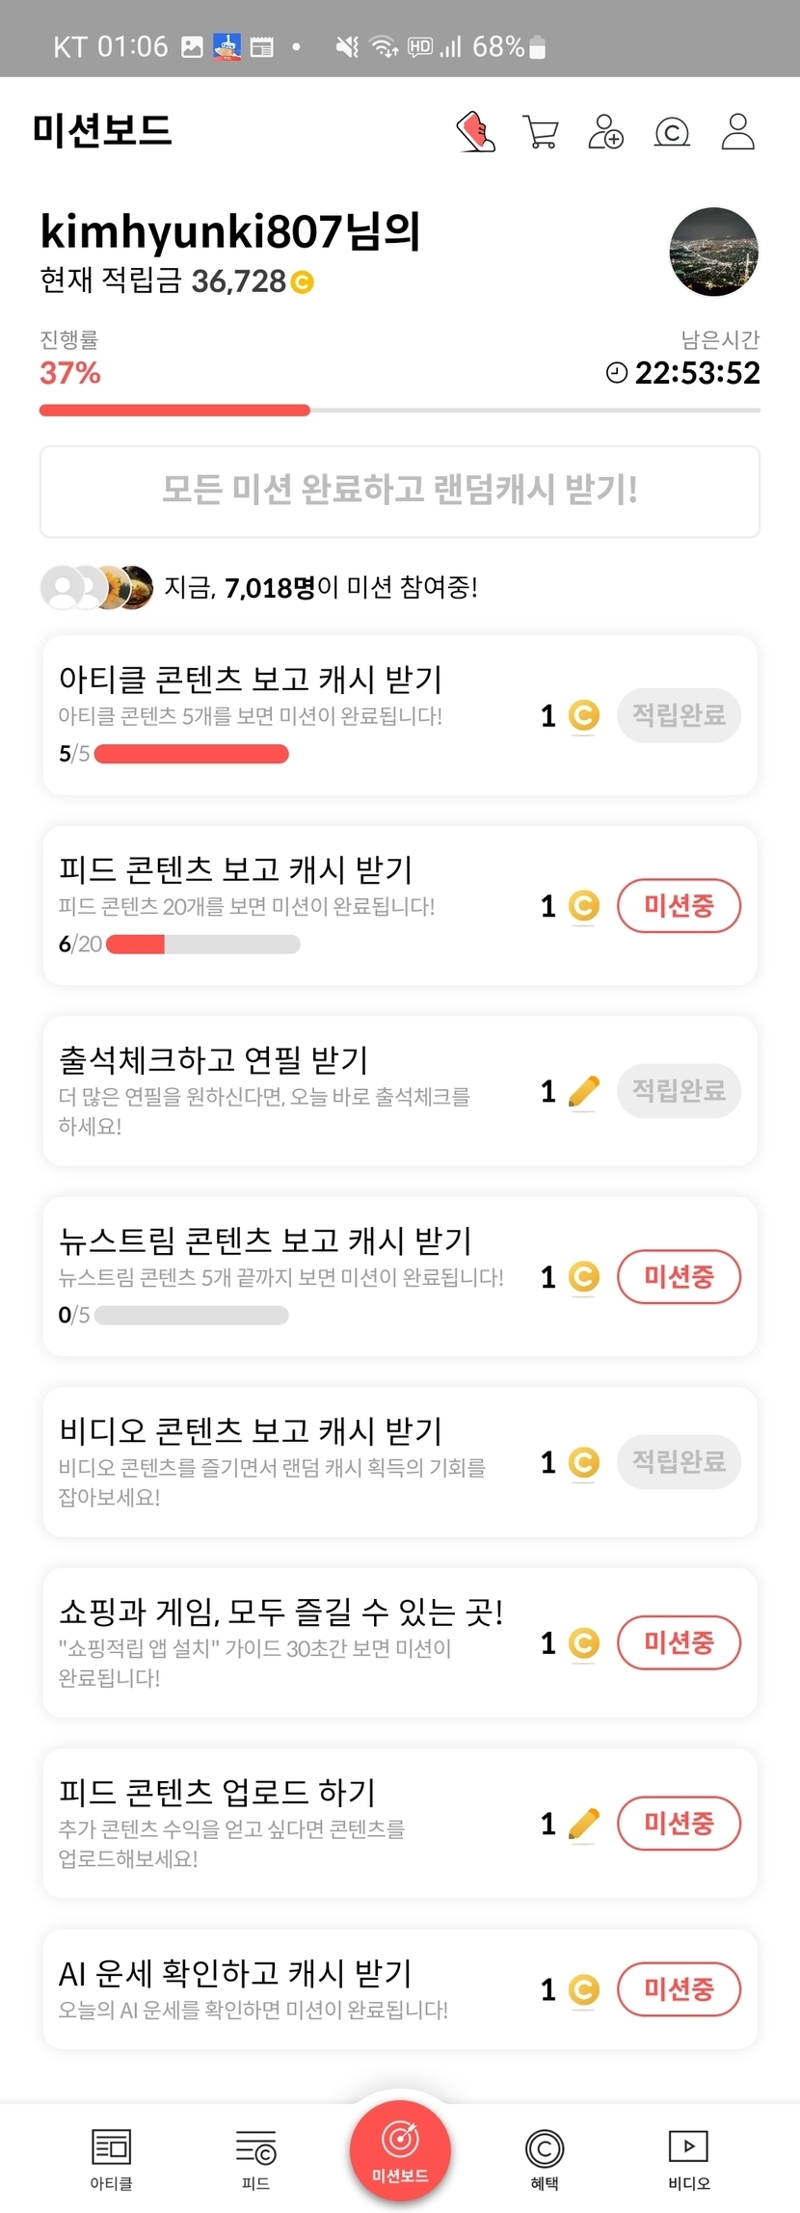The height and width of the screenshot is (2213, 800).
Task: Tap 미션중 button for shopping and game mission
Action: (x=679, y=1641)
